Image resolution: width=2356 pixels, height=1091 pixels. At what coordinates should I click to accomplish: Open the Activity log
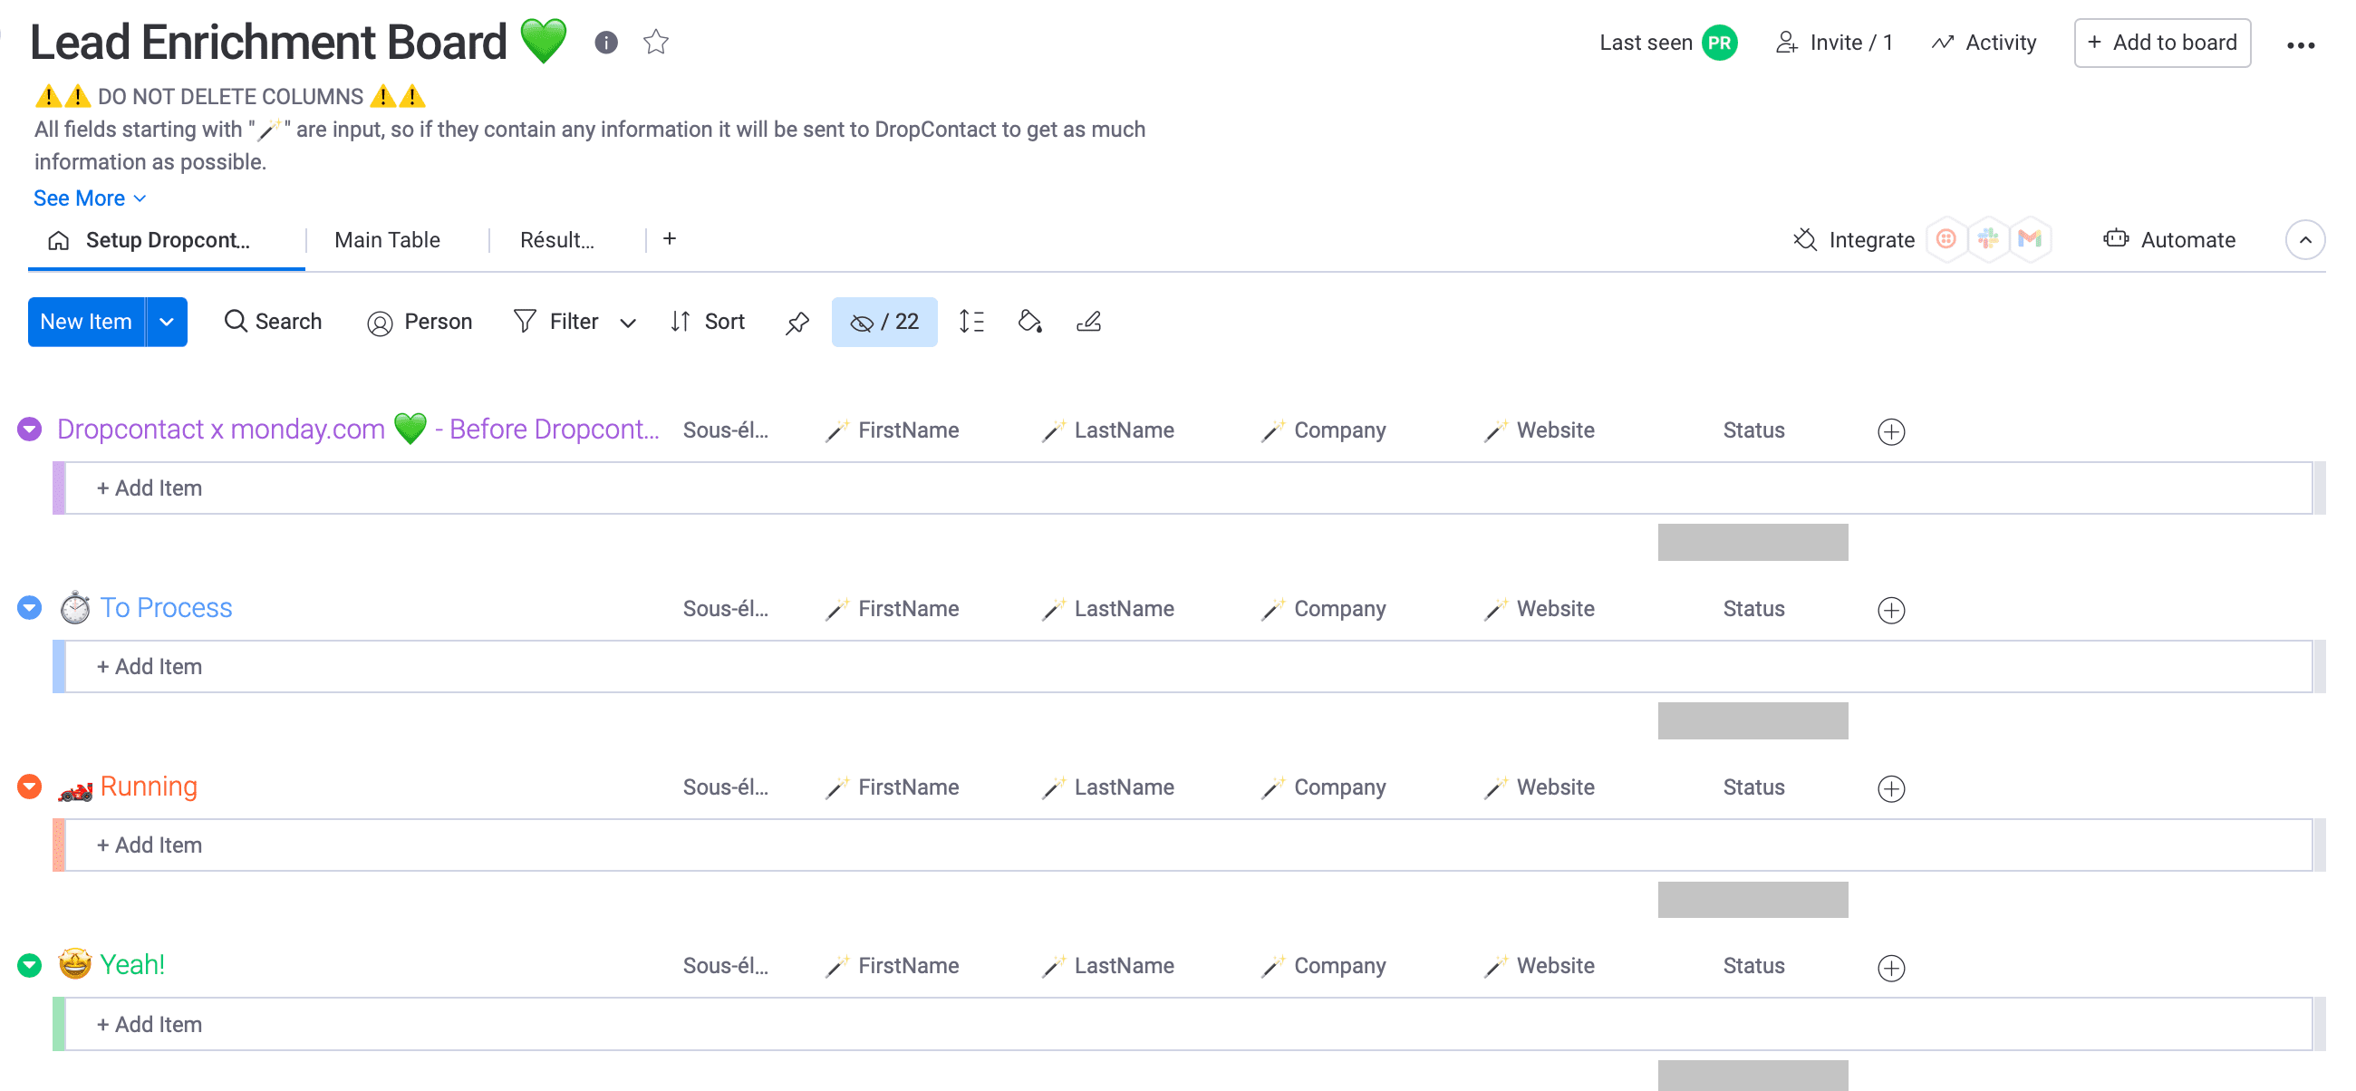pyautogui.click(x=1984, y=43)
